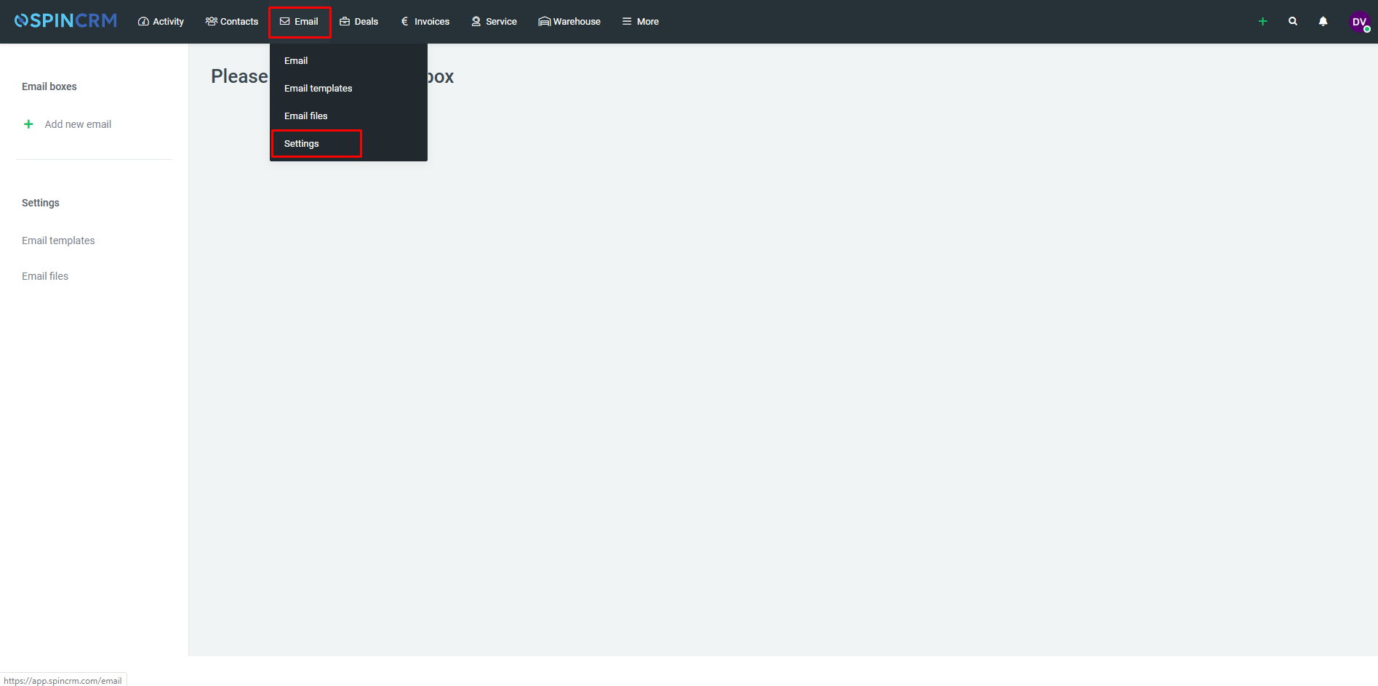Click the Contacts people icon

pos(212,22)
